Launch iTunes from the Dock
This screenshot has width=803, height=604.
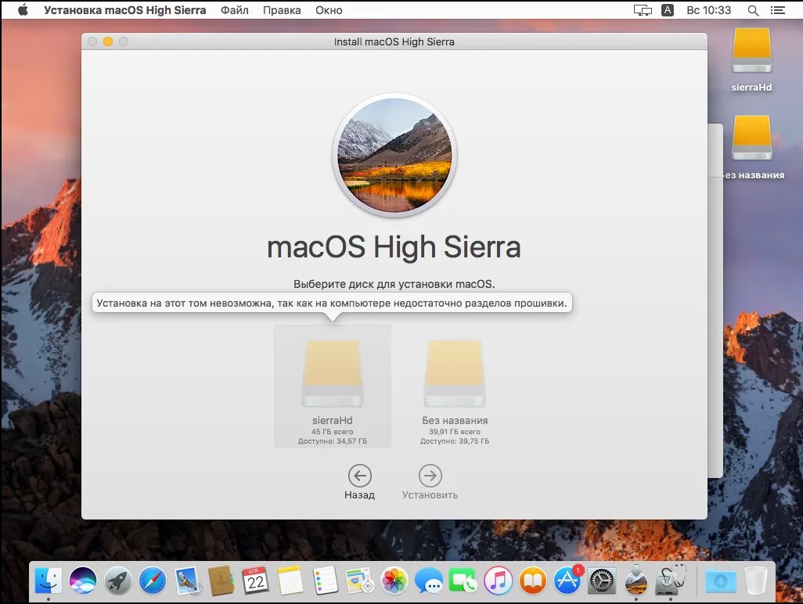(498, 581)
